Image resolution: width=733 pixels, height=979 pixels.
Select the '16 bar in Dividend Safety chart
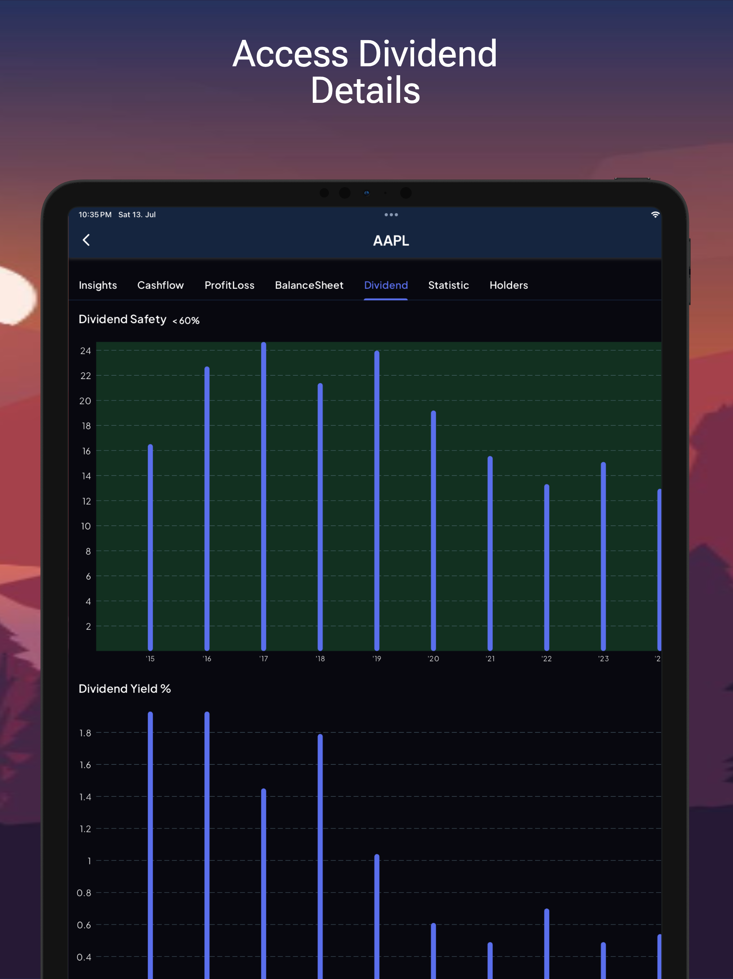(x=207, y=508)
